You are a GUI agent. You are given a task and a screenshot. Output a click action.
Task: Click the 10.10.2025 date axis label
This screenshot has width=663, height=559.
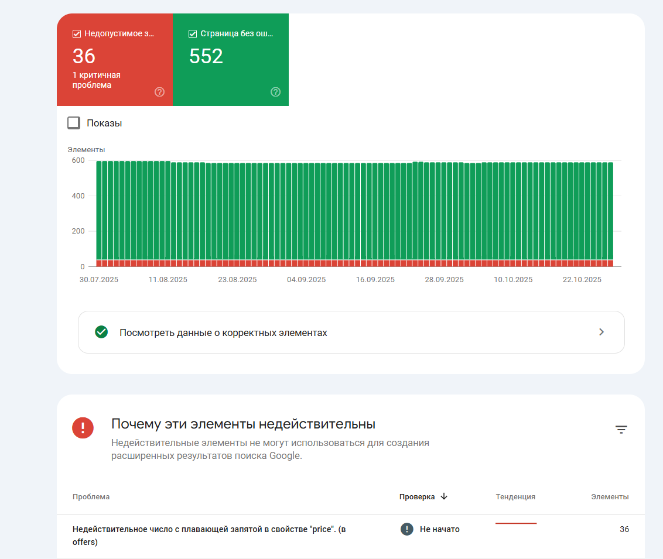513,280
